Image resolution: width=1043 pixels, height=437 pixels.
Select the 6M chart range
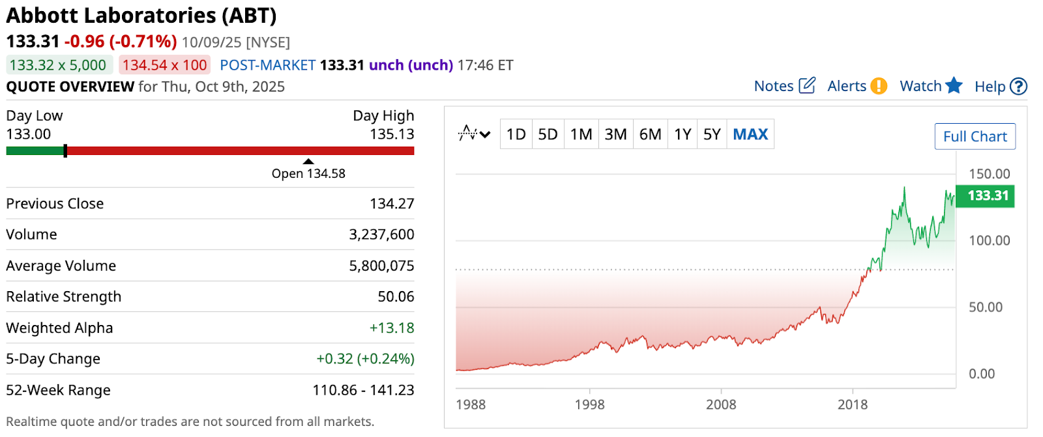click(650, 134)
